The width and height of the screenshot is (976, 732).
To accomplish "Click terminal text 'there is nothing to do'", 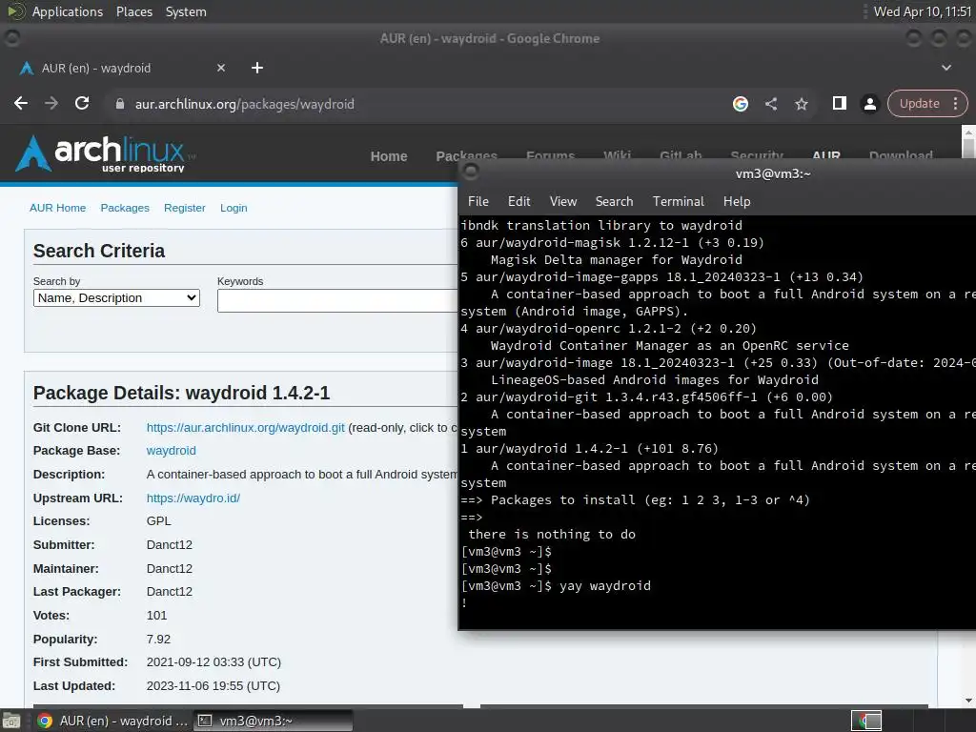I will pos(552,534).
